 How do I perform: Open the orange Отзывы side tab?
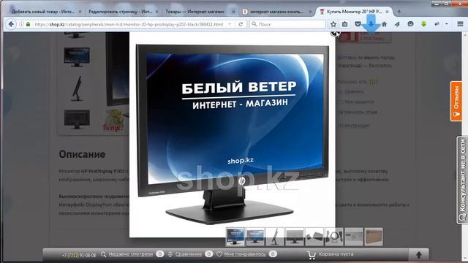coord(456,101)
